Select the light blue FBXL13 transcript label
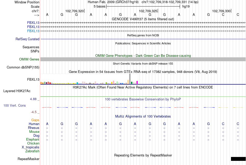The width and height of the screenshot is (246, 165). click(x=33, y=31)
